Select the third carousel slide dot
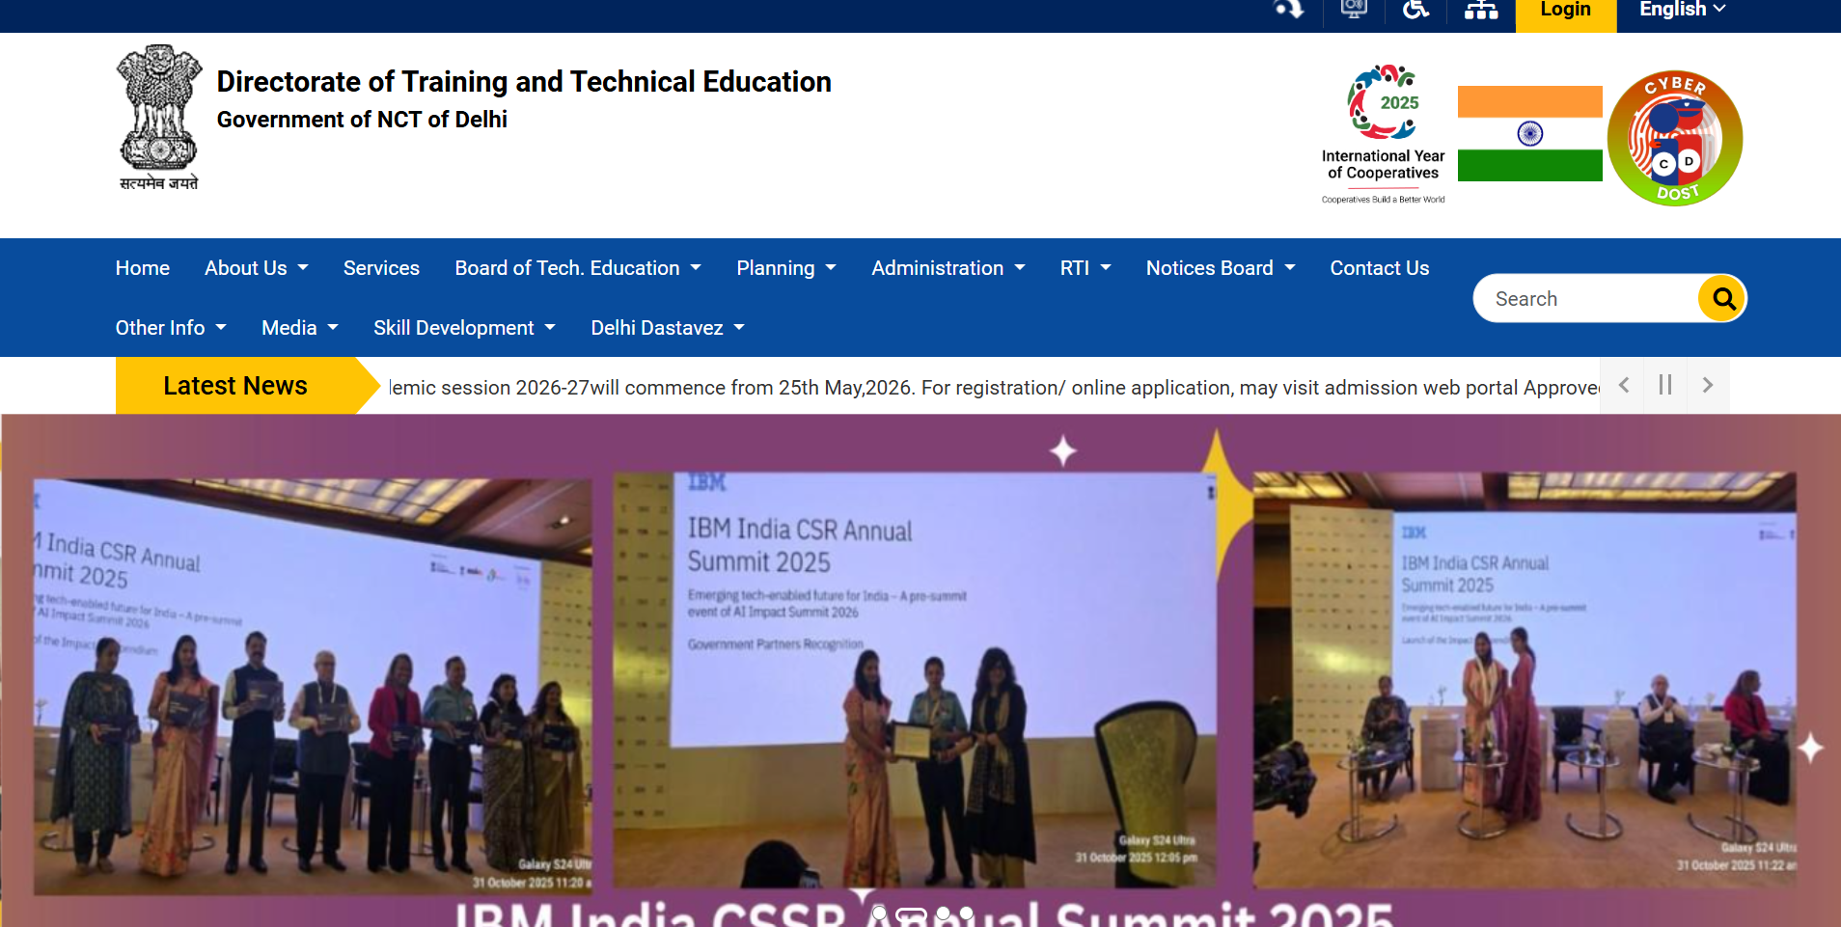The image size is (1841, 927). (x=944, y=913)
